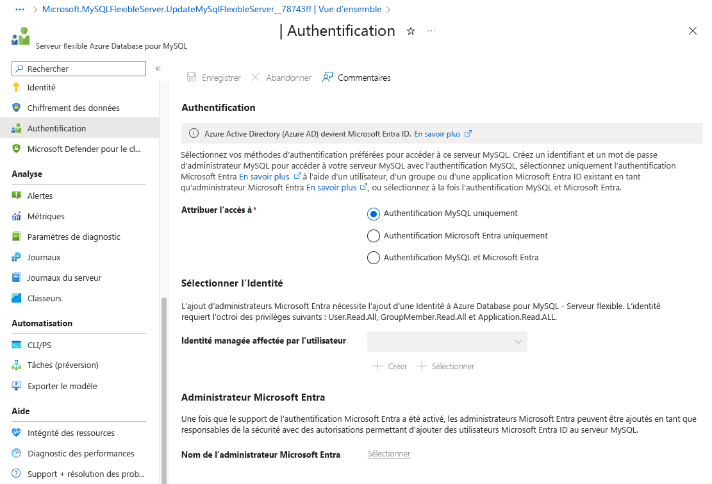Open Diagnostic des performances menu item

79,453
